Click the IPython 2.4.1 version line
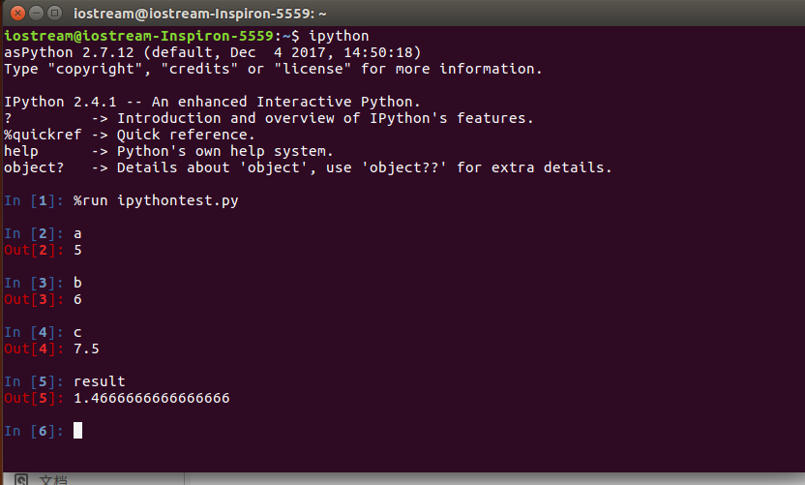The image size is (805, 485). pyautogui.click(x=212, y=102)
